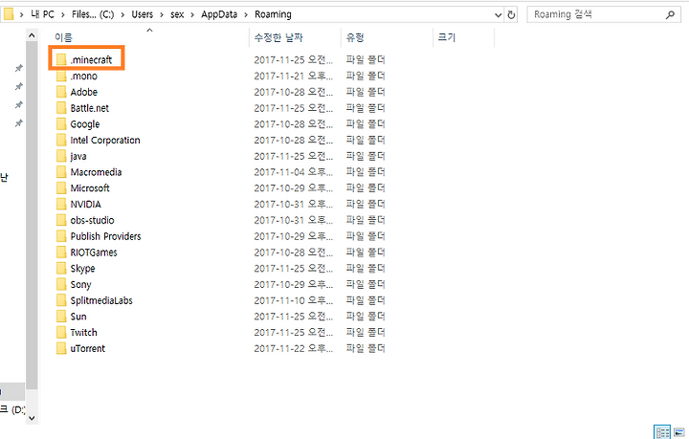The image size is (689, 439).
Task: Expand chevron before 내 PC breadcrumb
Action: (21, 15)
